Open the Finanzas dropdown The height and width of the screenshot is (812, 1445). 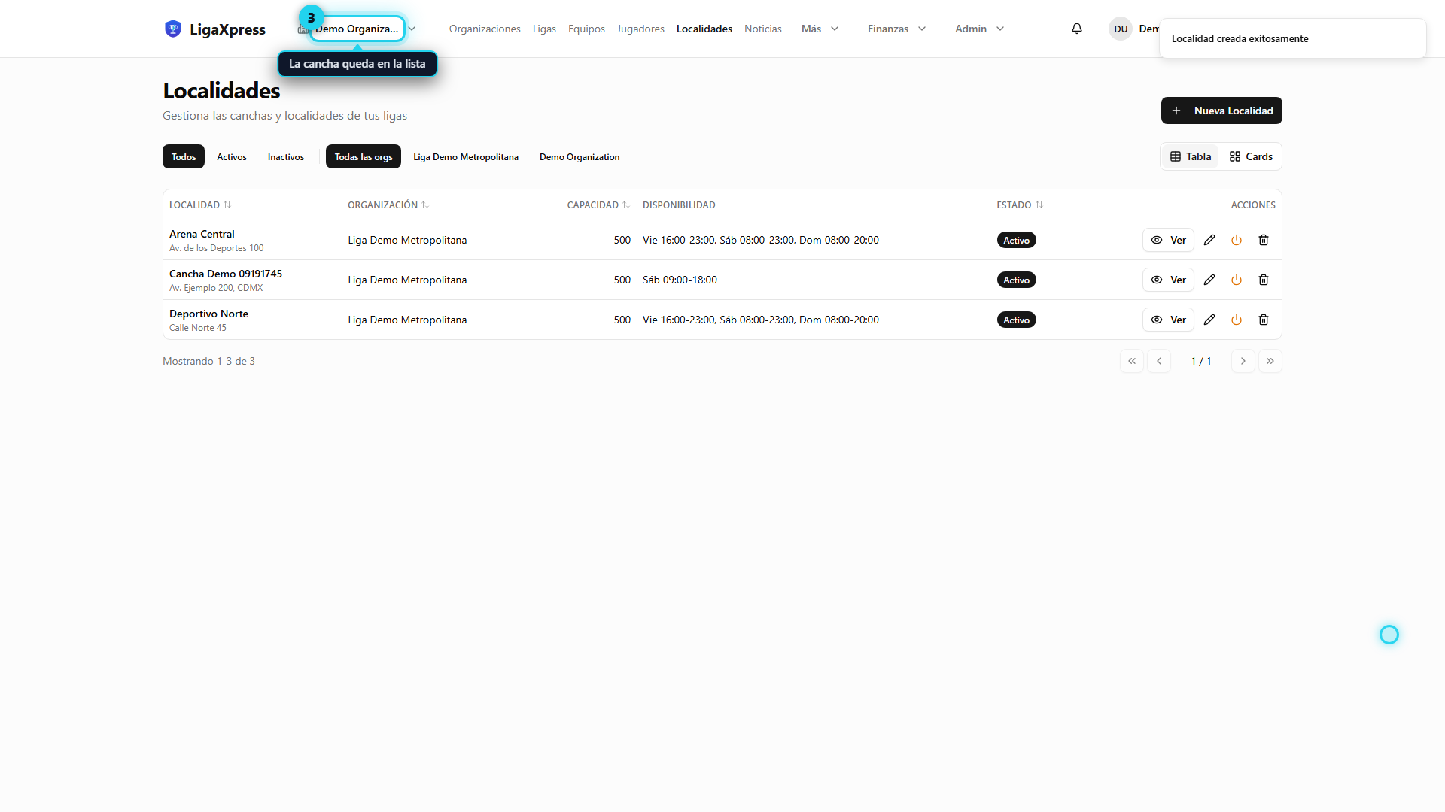click(896, 29)
